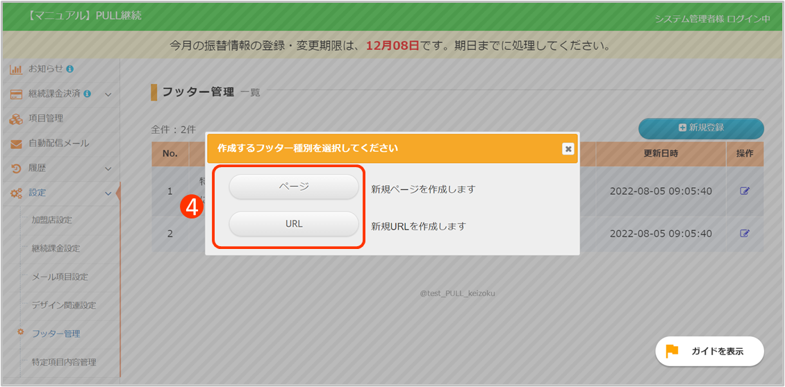Click the credit card icon for 継続課金決済

(16, 94)
